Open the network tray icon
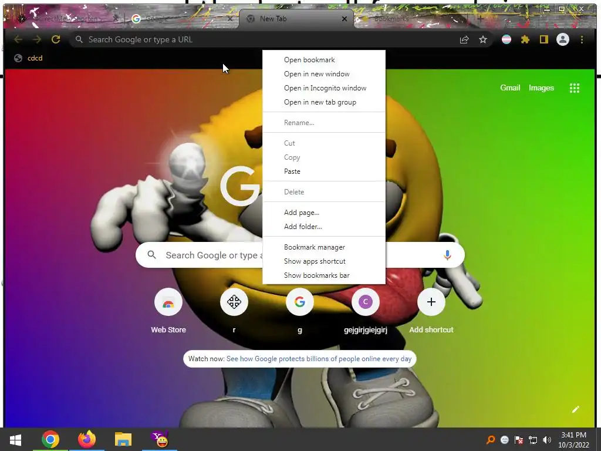 coord(533,440)
